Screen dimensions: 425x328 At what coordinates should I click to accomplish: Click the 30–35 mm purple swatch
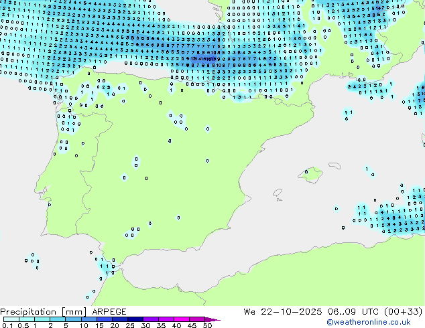[150, 319]
